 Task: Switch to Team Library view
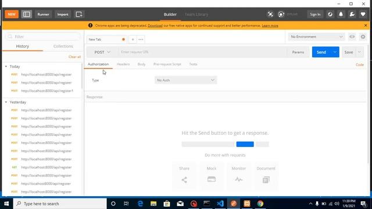click(x=196, y=14)
